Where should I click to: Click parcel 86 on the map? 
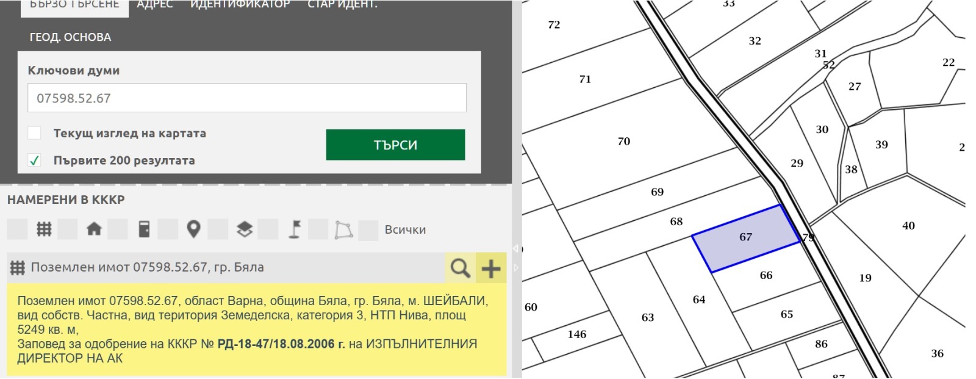[821, 344]
